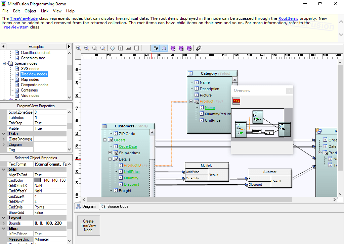The image size is (344, 244).
Task: Click the diamond shape tool in the toolbar
Action: click(x=112, y=48)
